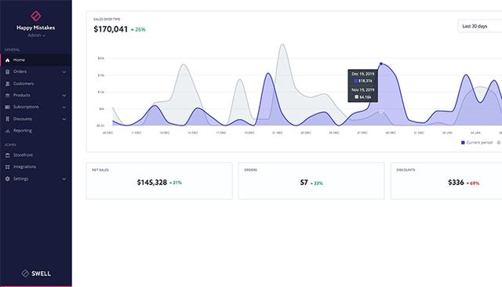Open the Integrations page link
Image resolution: width=502 pixels, height=287 pixels.
(x=36, y=167)
